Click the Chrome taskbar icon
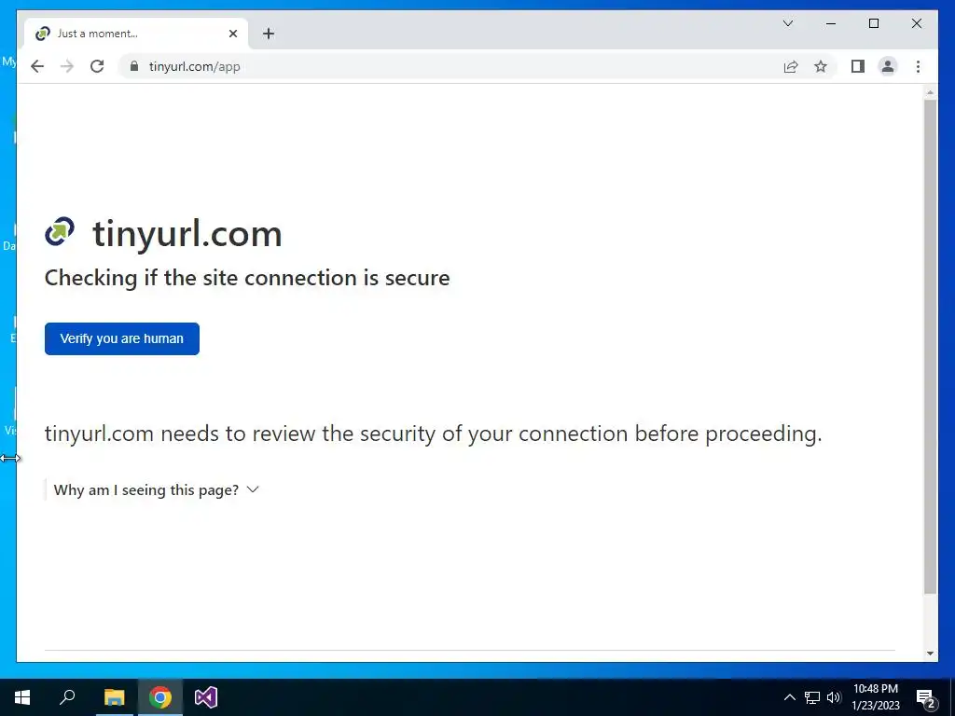This screenshot has width=955, height=716. (160, 697)
